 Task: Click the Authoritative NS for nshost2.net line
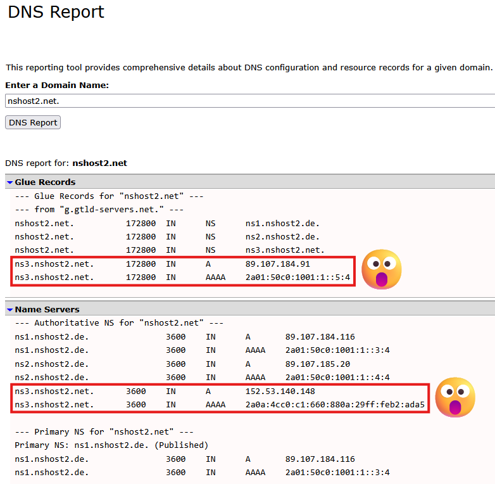tap(119, 323)
